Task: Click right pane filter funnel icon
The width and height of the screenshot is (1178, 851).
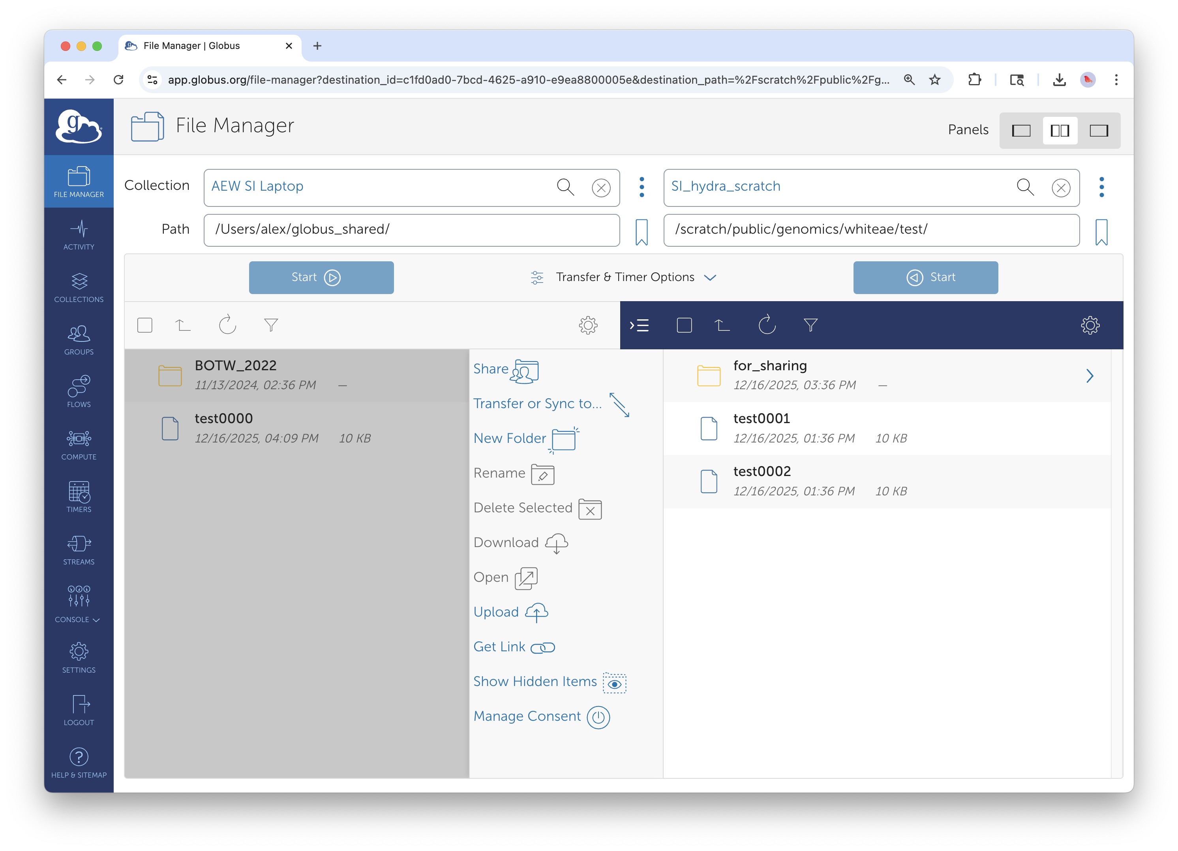Action: (810, 325)
